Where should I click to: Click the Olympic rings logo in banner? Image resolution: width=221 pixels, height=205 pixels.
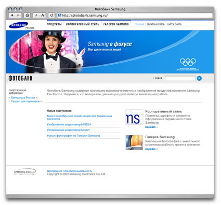188,62
